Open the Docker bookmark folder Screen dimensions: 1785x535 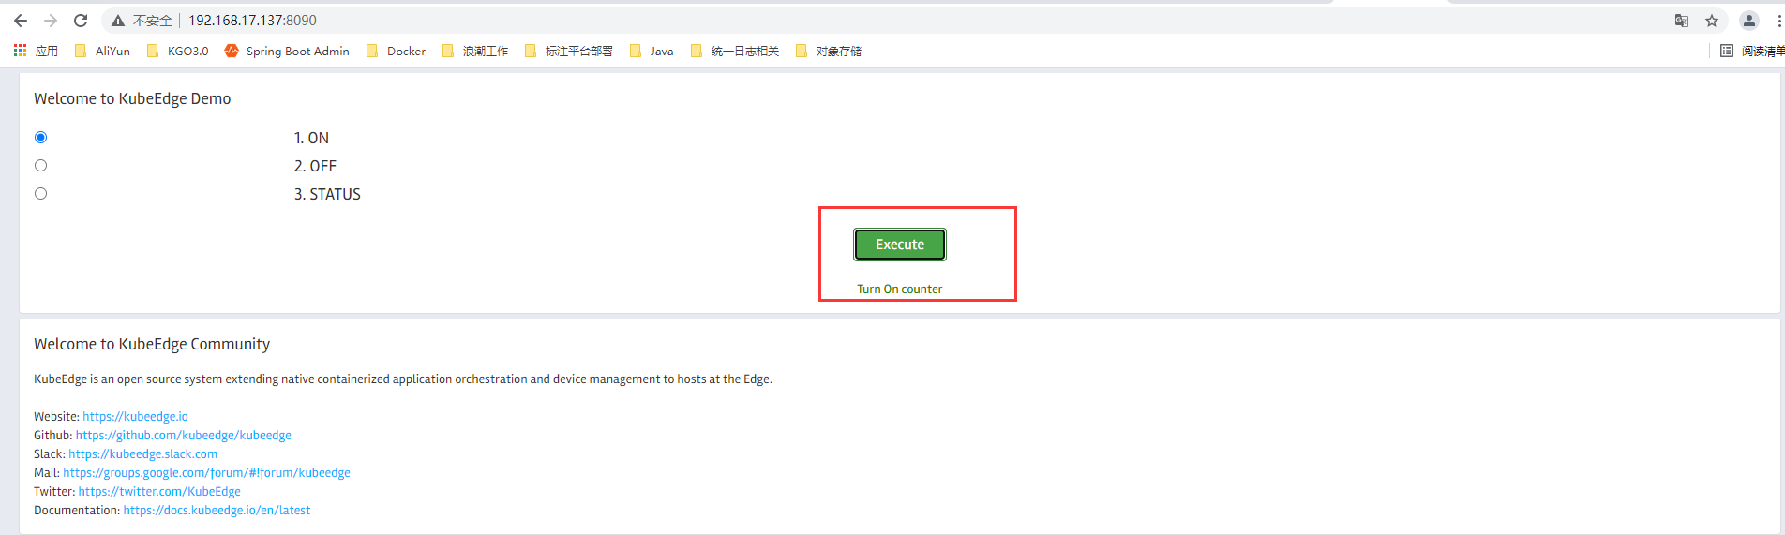tap(397, 51)
